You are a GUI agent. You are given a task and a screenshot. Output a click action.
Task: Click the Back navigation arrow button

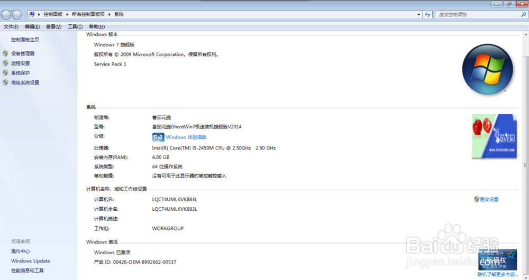pyautogui.click(x=6, y=14)
